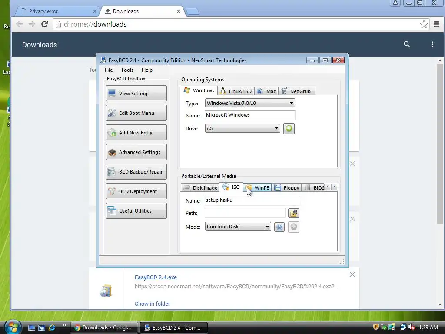Click the muted volume tray icon
Screen dimensions: 445x334
pos(412,327)
